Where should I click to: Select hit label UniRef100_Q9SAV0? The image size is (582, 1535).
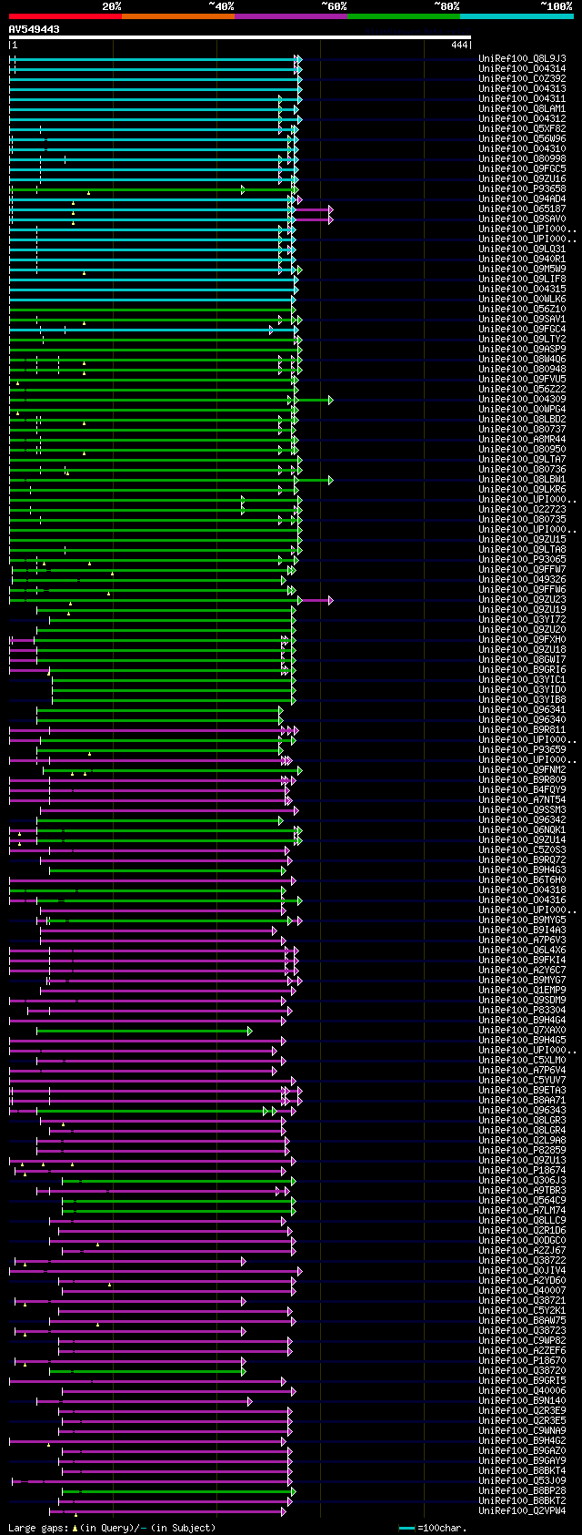point(522,219)
